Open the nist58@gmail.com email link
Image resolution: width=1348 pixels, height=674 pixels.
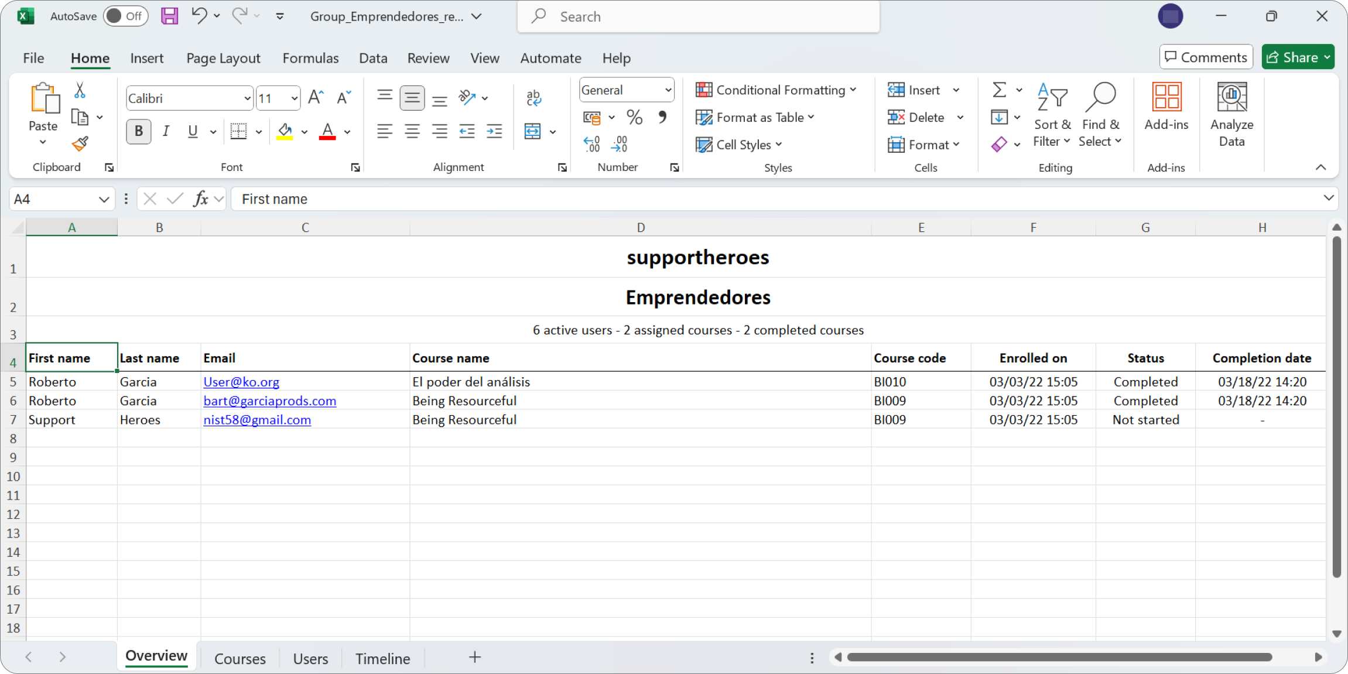click(257, 420)
